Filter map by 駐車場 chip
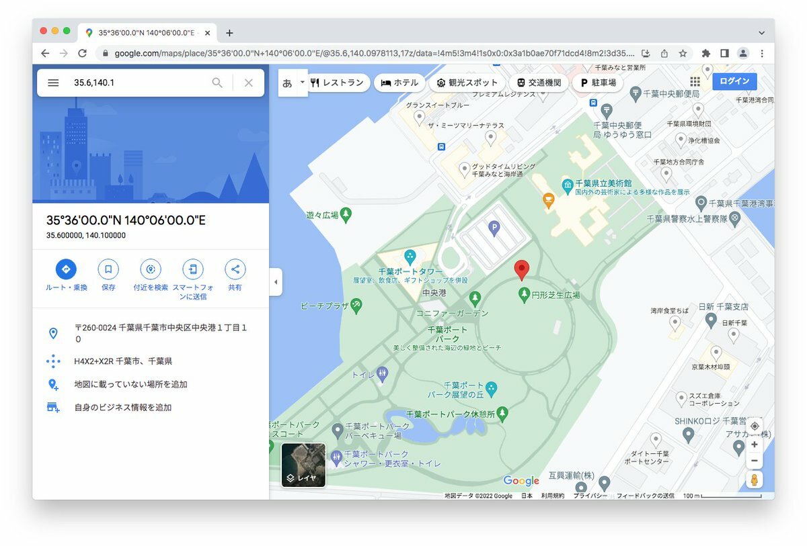Viewport: 807px width, 546px height. click(597, 83)
